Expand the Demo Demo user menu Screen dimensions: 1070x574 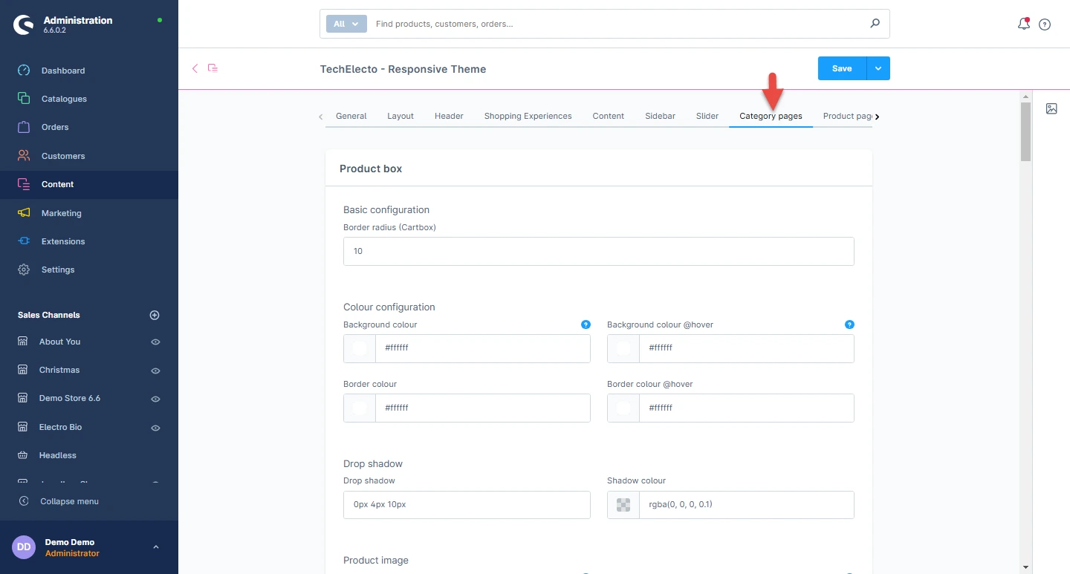pos(155,547)
